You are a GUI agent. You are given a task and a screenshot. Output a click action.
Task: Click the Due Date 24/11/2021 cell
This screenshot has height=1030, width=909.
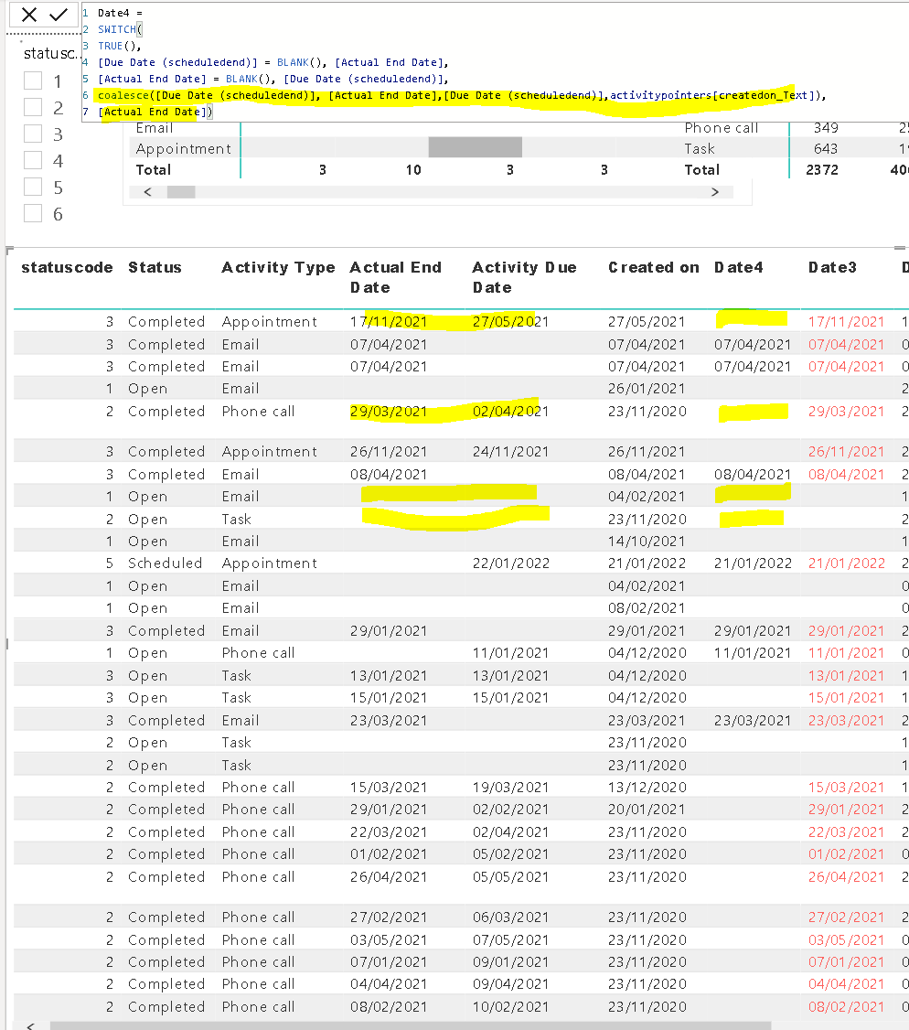(511, 451)
